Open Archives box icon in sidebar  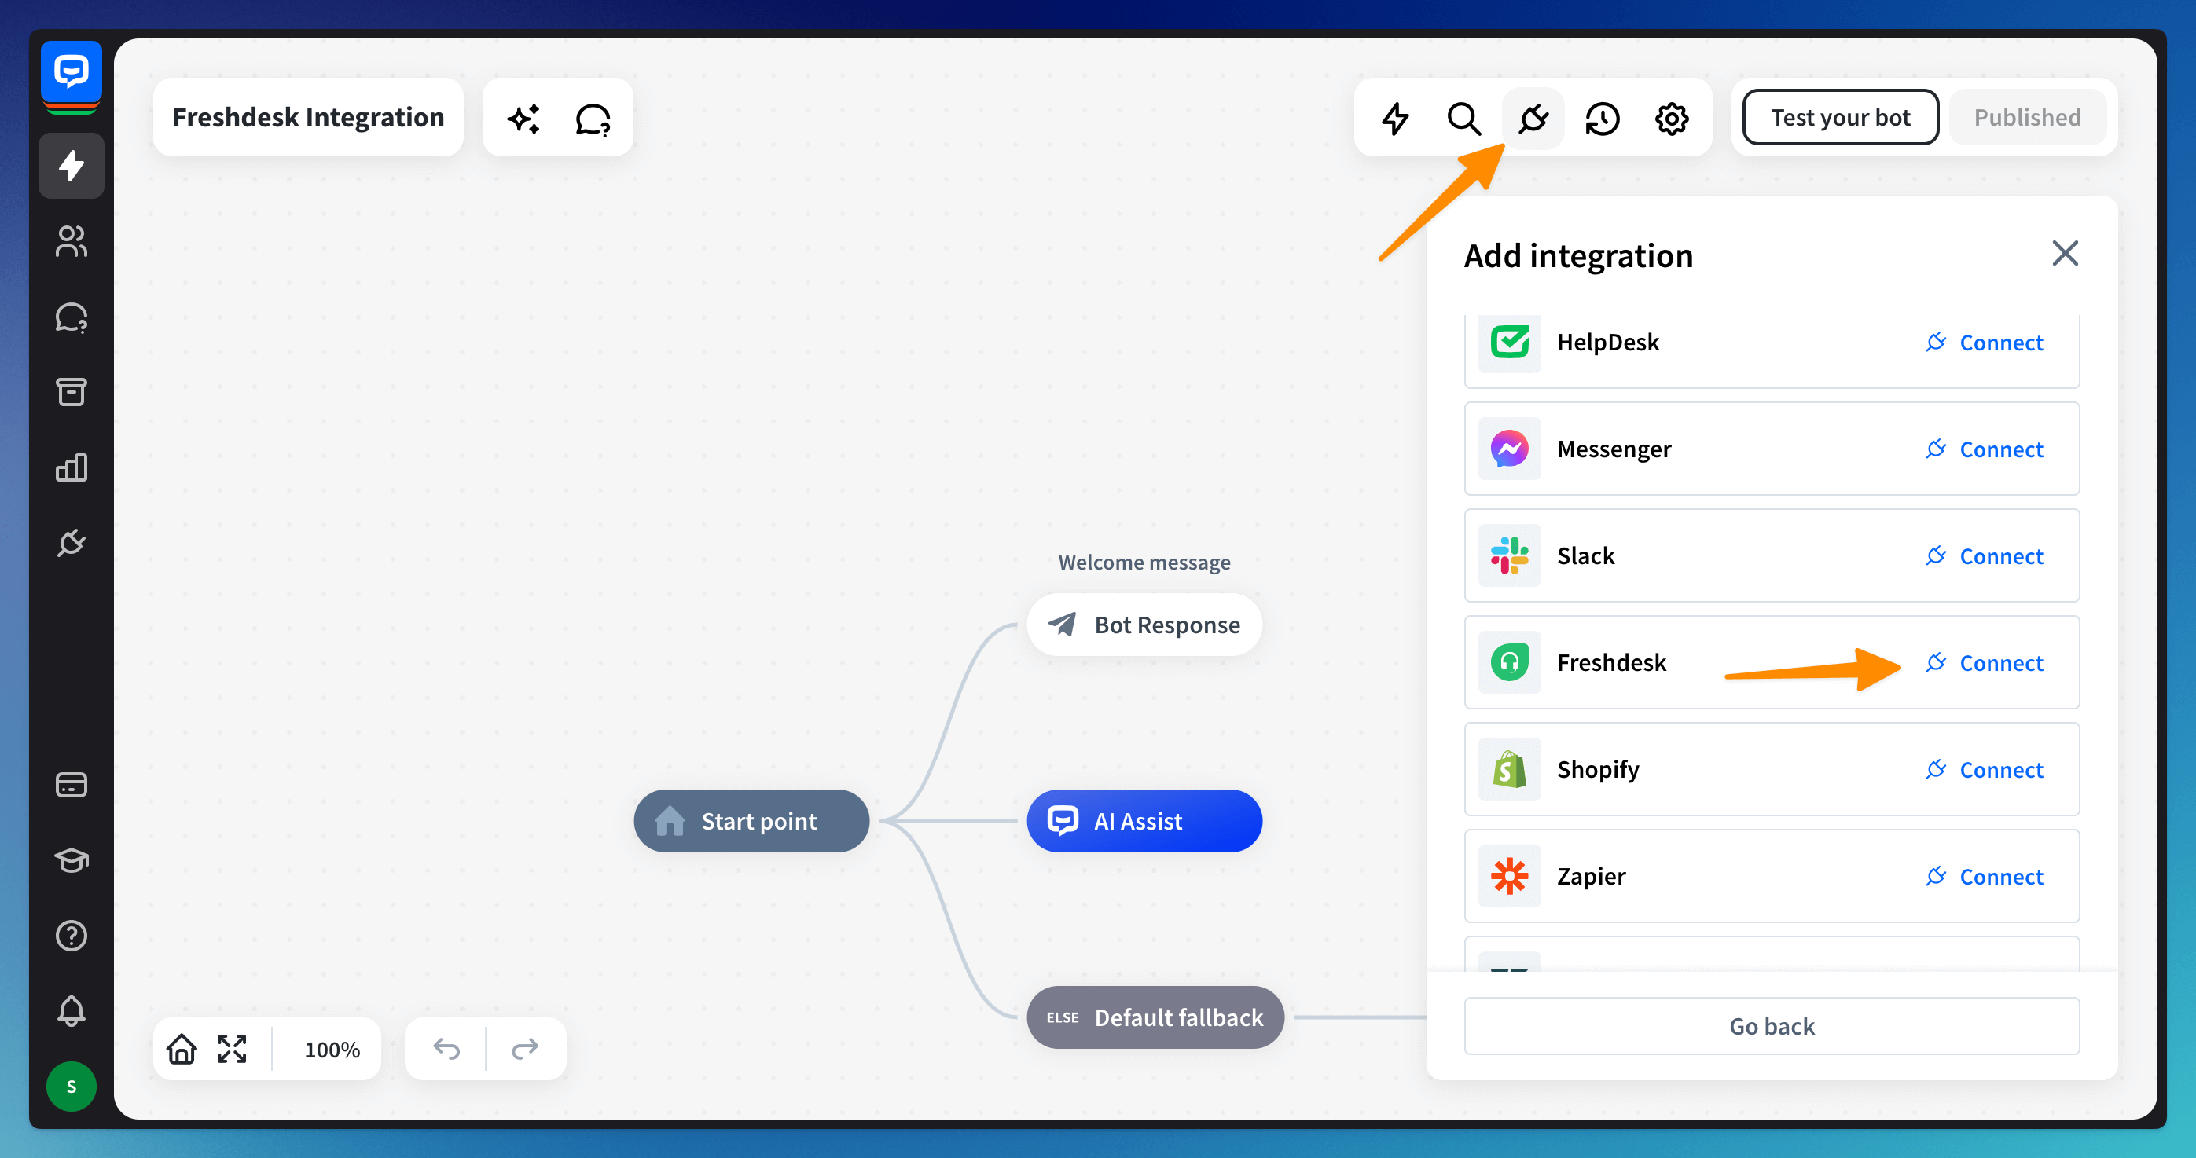tap(71, 392)
